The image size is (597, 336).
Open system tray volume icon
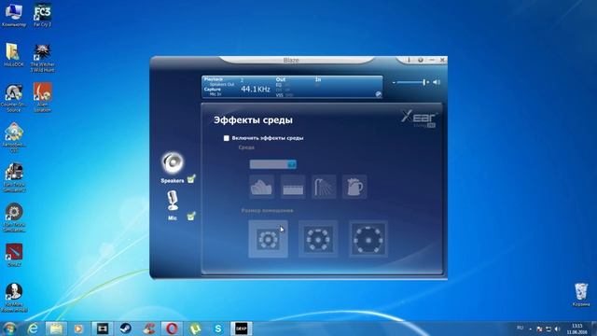pos(558,329)
